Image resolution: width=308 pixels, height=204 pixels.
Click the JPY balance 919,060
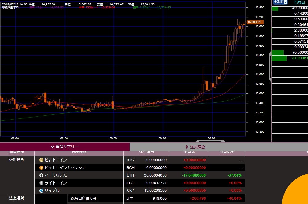tap(160, 198)
